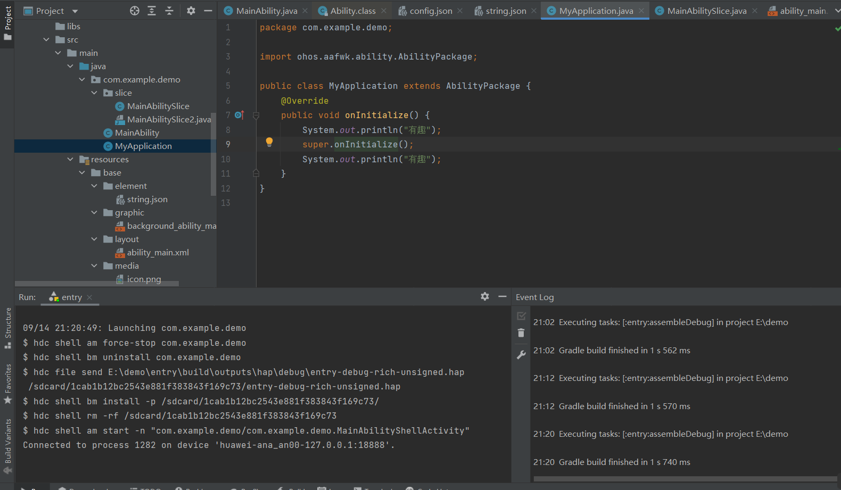Open the Favorites side tool window

pyautogui.click(x=7, y=384)
